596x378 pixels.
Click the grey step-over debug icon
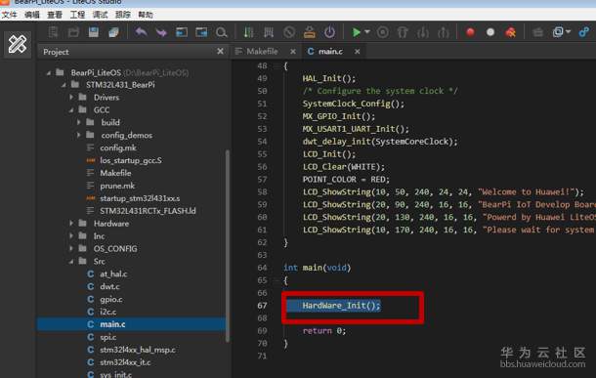coord(403,32)
